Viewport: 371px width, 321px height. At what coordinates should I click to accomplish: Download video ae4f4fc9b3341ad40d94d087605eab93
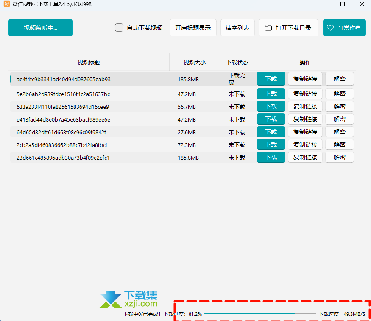(x=271, y=79)
